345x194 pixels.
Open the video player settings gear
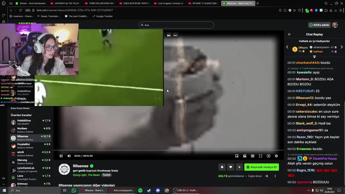coord(276,156)
